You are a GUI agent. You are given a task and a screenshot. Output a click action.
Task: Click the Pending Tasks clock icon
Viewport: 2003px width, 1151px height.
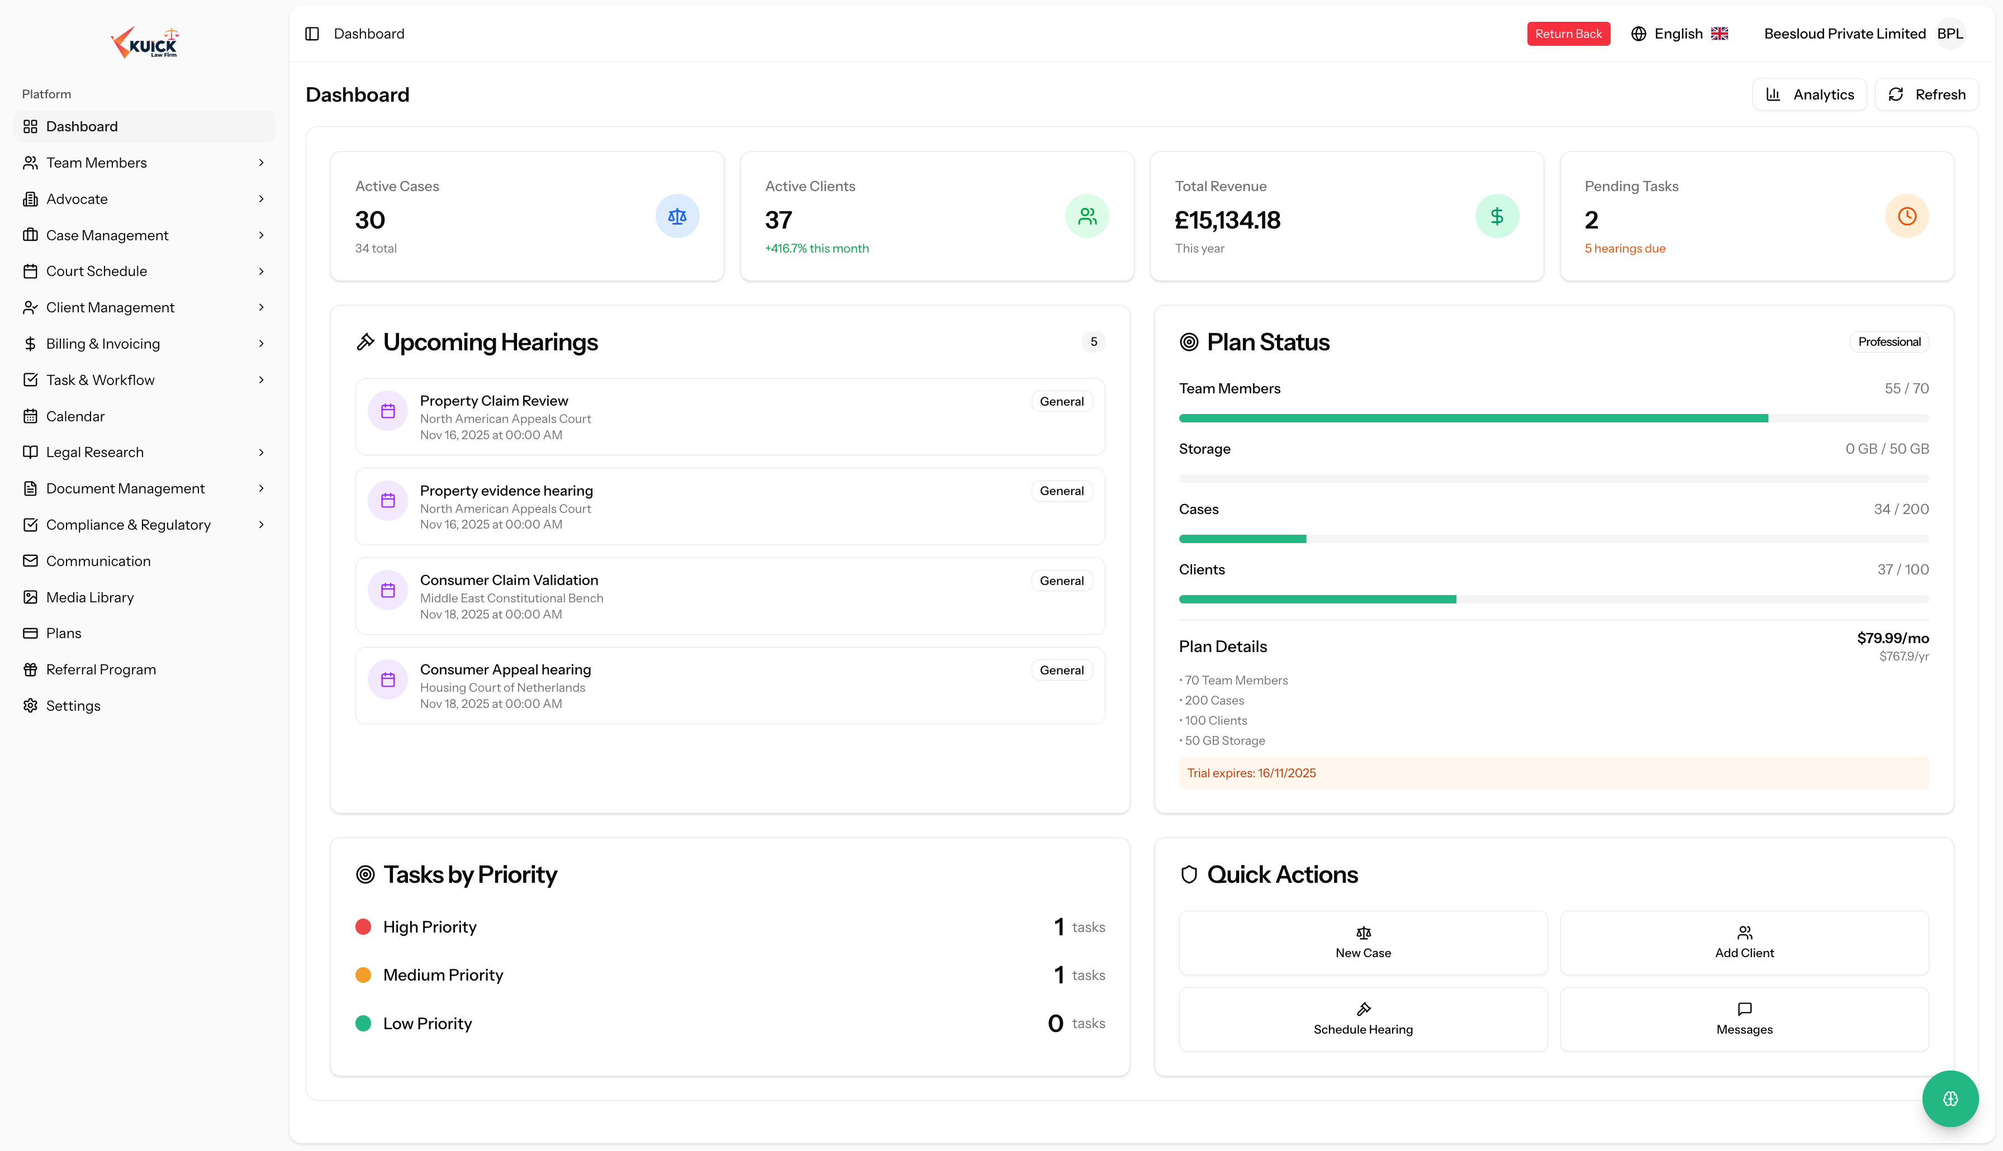click(1906, 216)
